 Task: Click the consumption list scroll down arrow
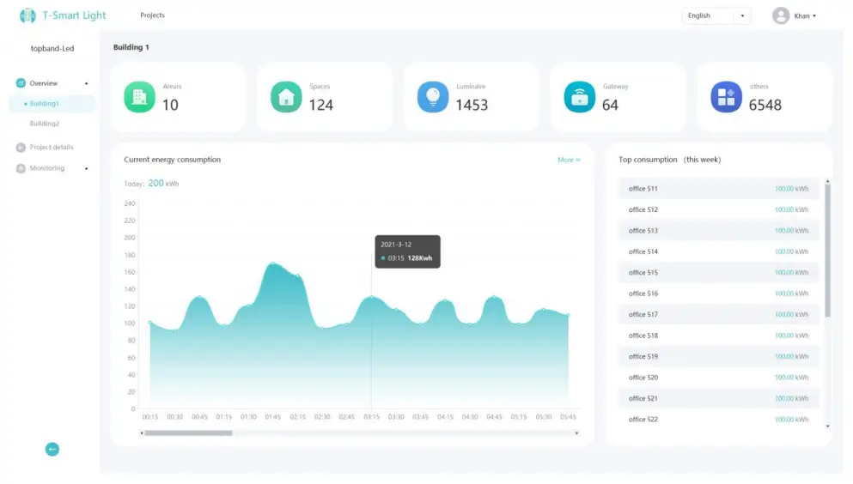[x=827, y=427]
